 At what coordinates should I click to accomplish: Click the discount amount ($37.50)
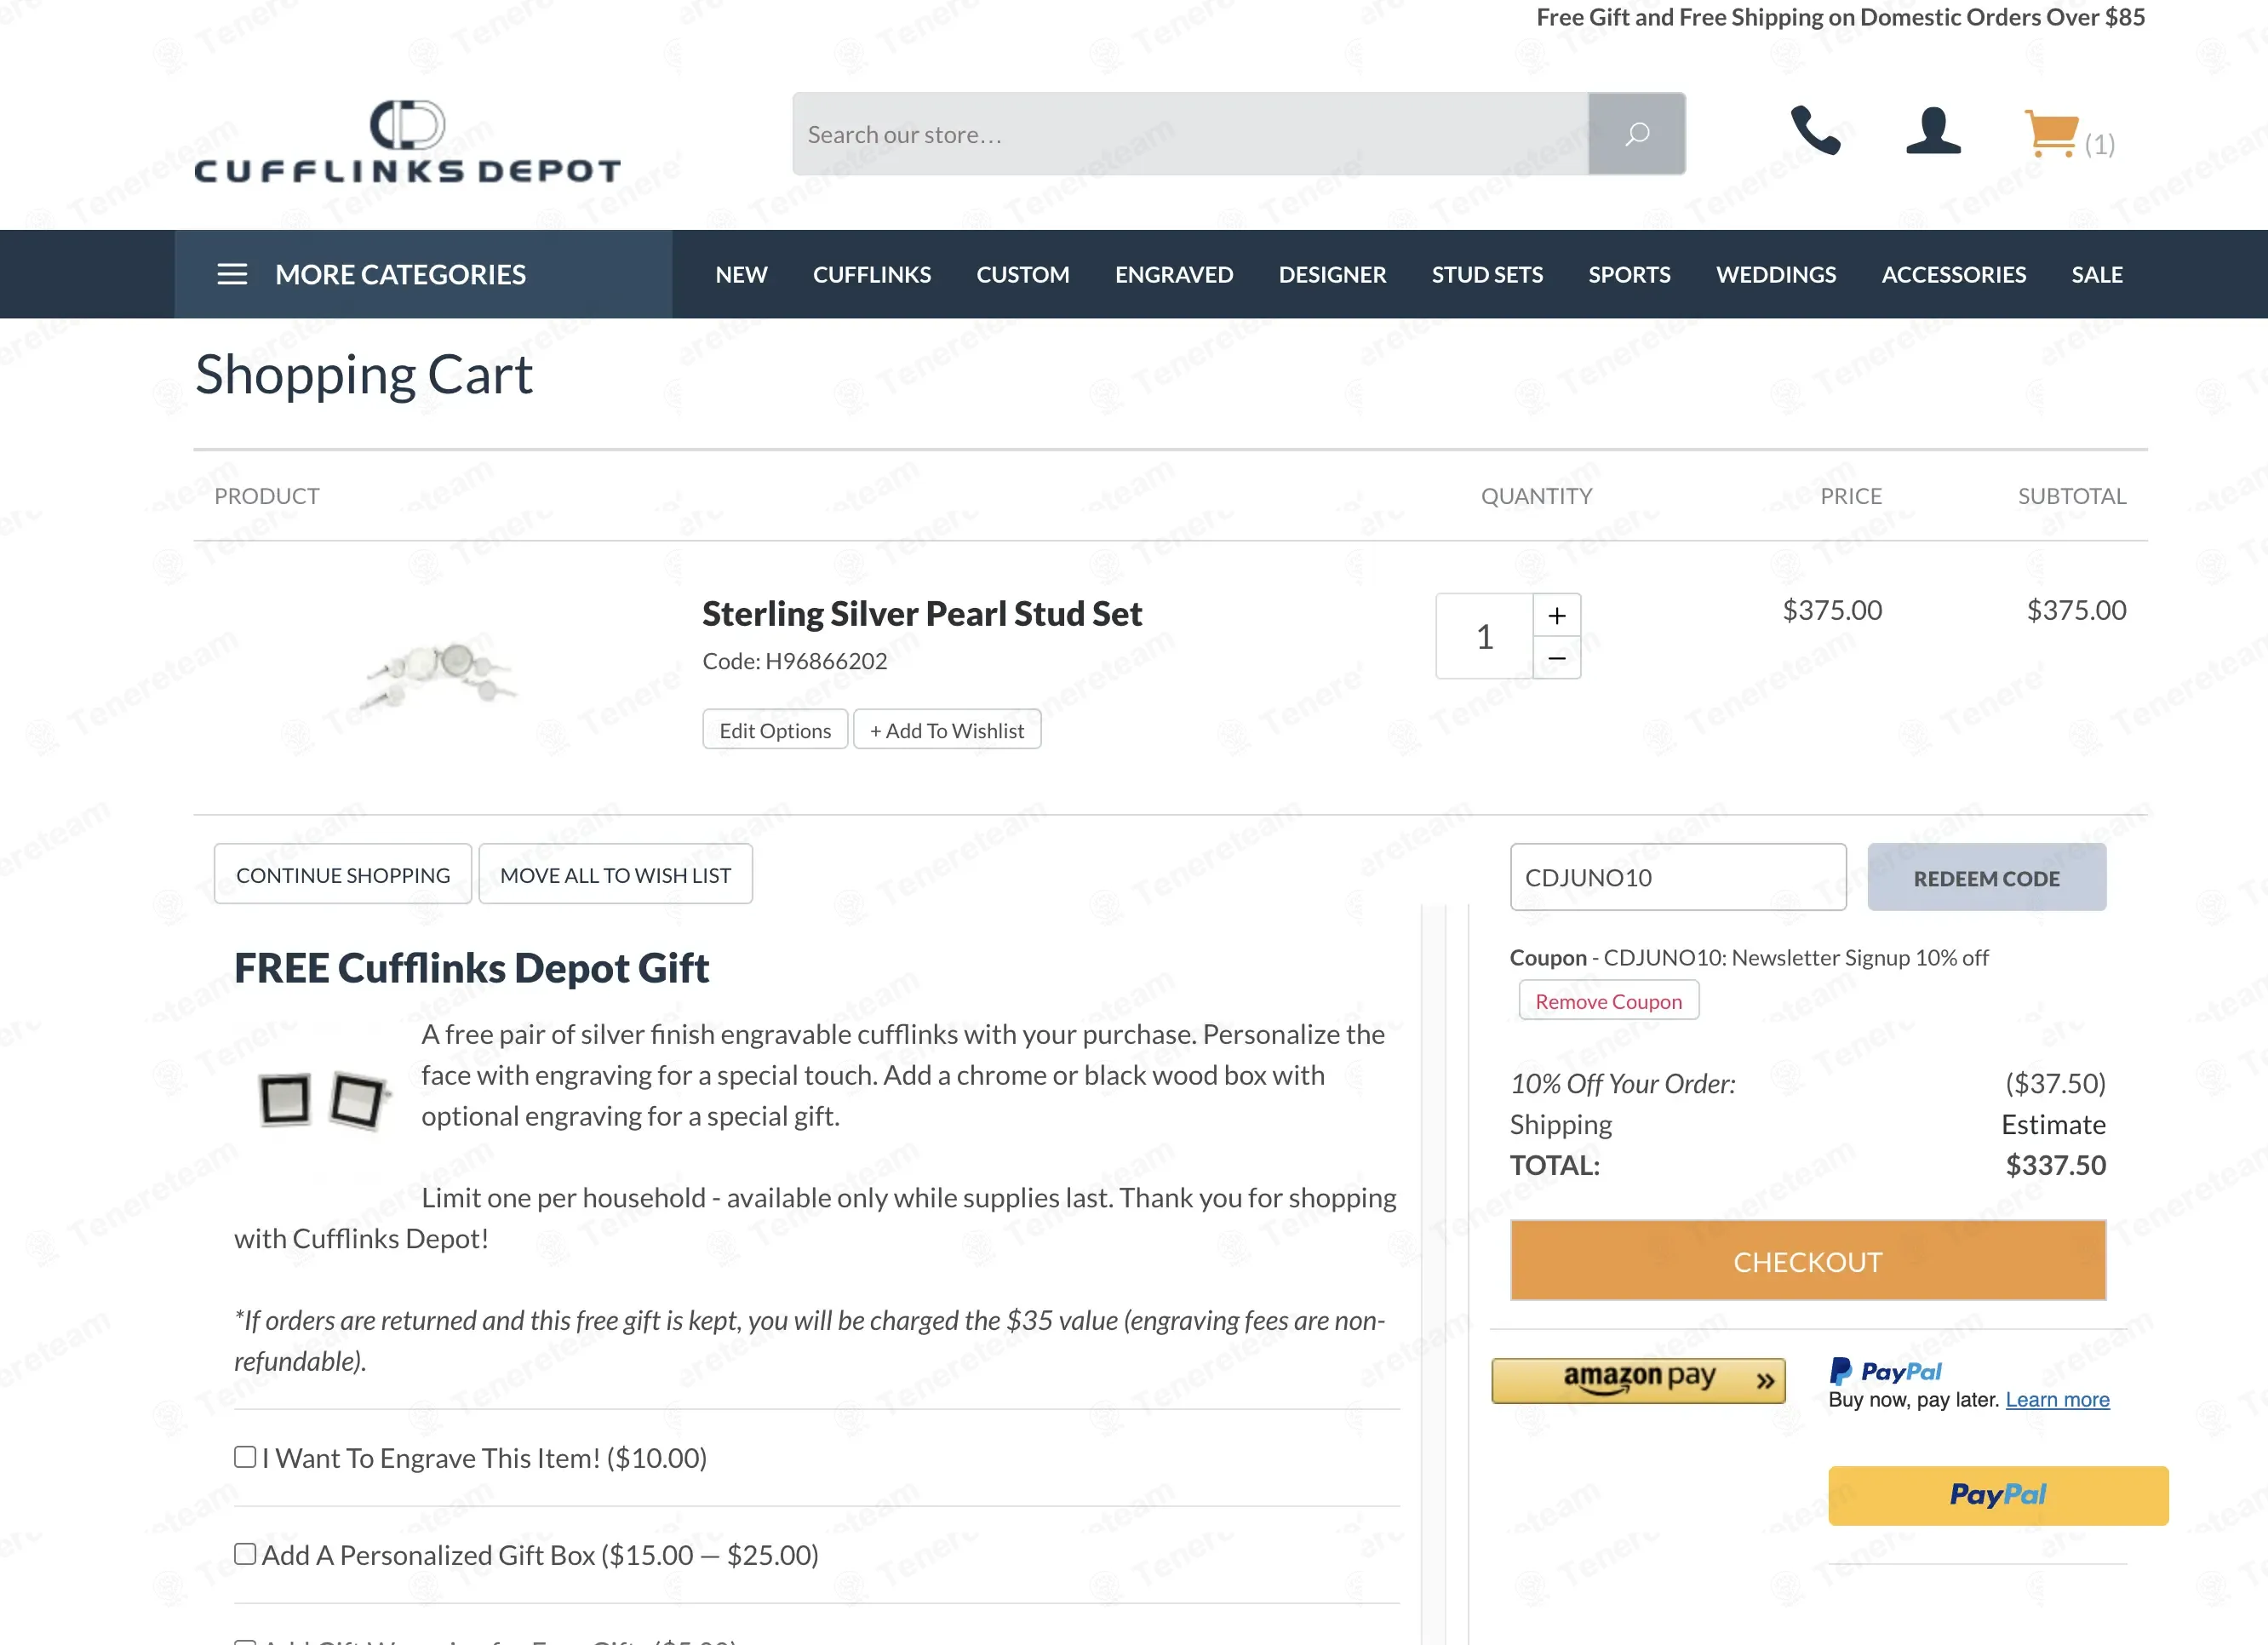click(x=2055, y=1083)
